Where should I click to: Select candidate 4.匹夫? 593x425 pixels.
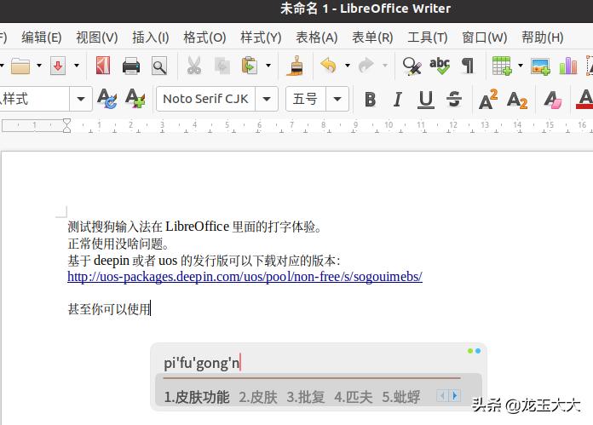click(x=354, y=397)
